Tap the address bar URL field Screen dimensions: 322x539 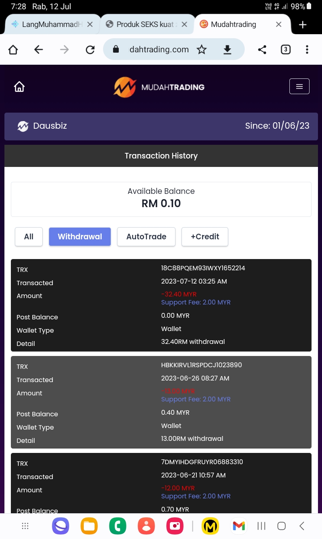point(159,49)
